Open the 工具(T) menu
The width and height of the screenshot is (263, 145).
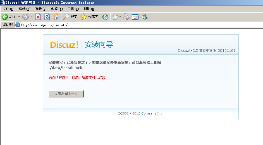73,9
